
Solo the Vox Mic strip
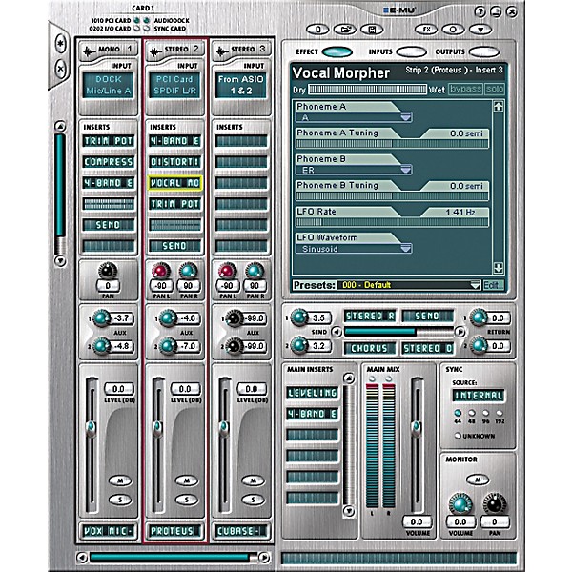click(x=120, y=500)
